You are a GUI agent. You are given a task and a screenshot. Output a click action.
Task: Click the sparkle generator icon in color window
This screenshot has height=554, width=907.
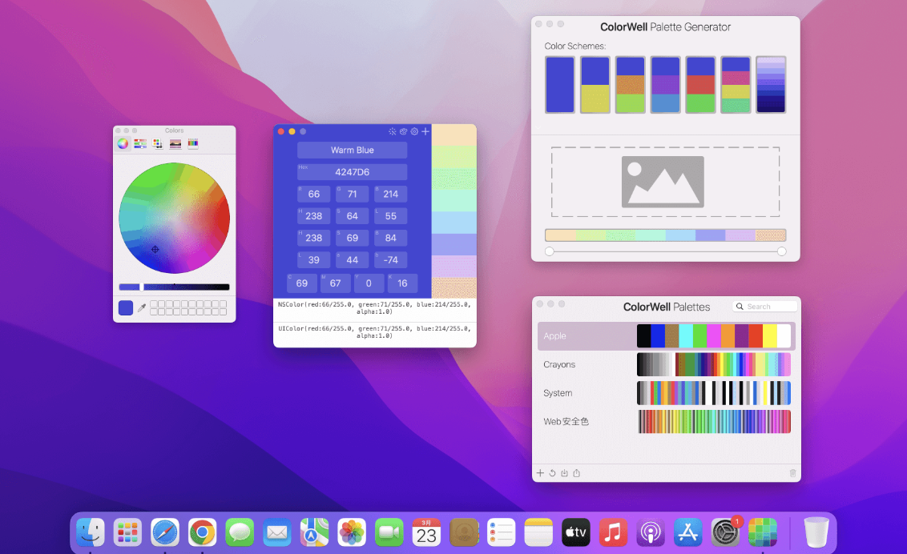pos(392,131)
